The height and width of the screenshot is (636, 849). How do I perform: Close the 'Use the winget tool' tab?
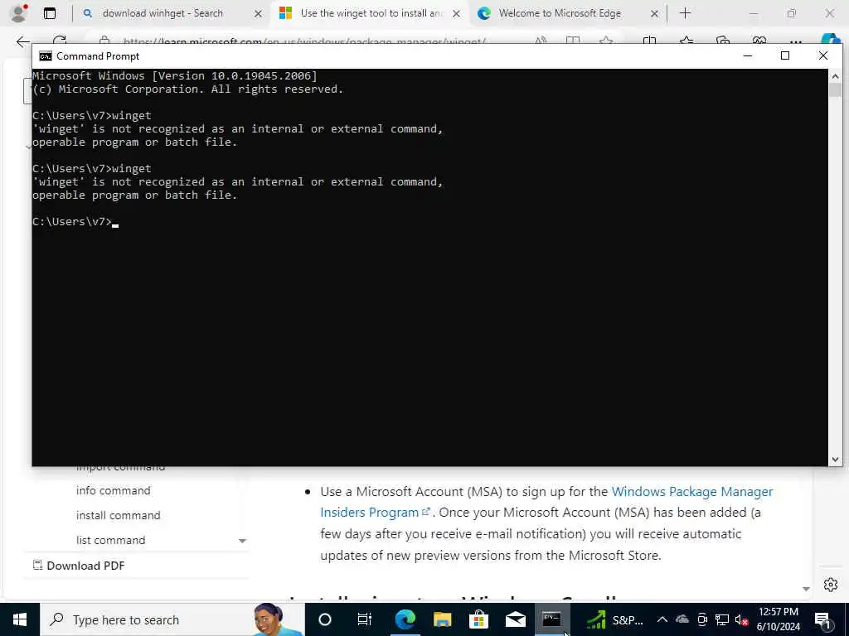click(457, 13)
